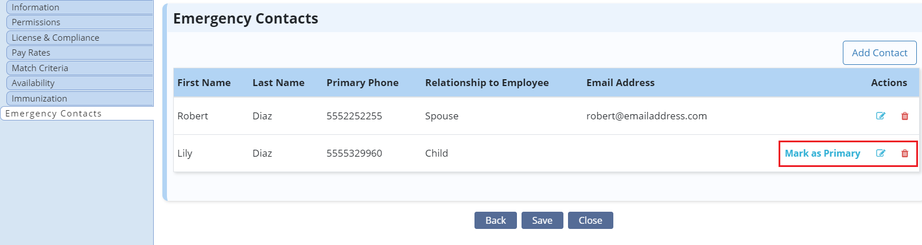Edit Lily Diaz contact entry
Viewport: 922px width, 245px height.
point(881,153)
